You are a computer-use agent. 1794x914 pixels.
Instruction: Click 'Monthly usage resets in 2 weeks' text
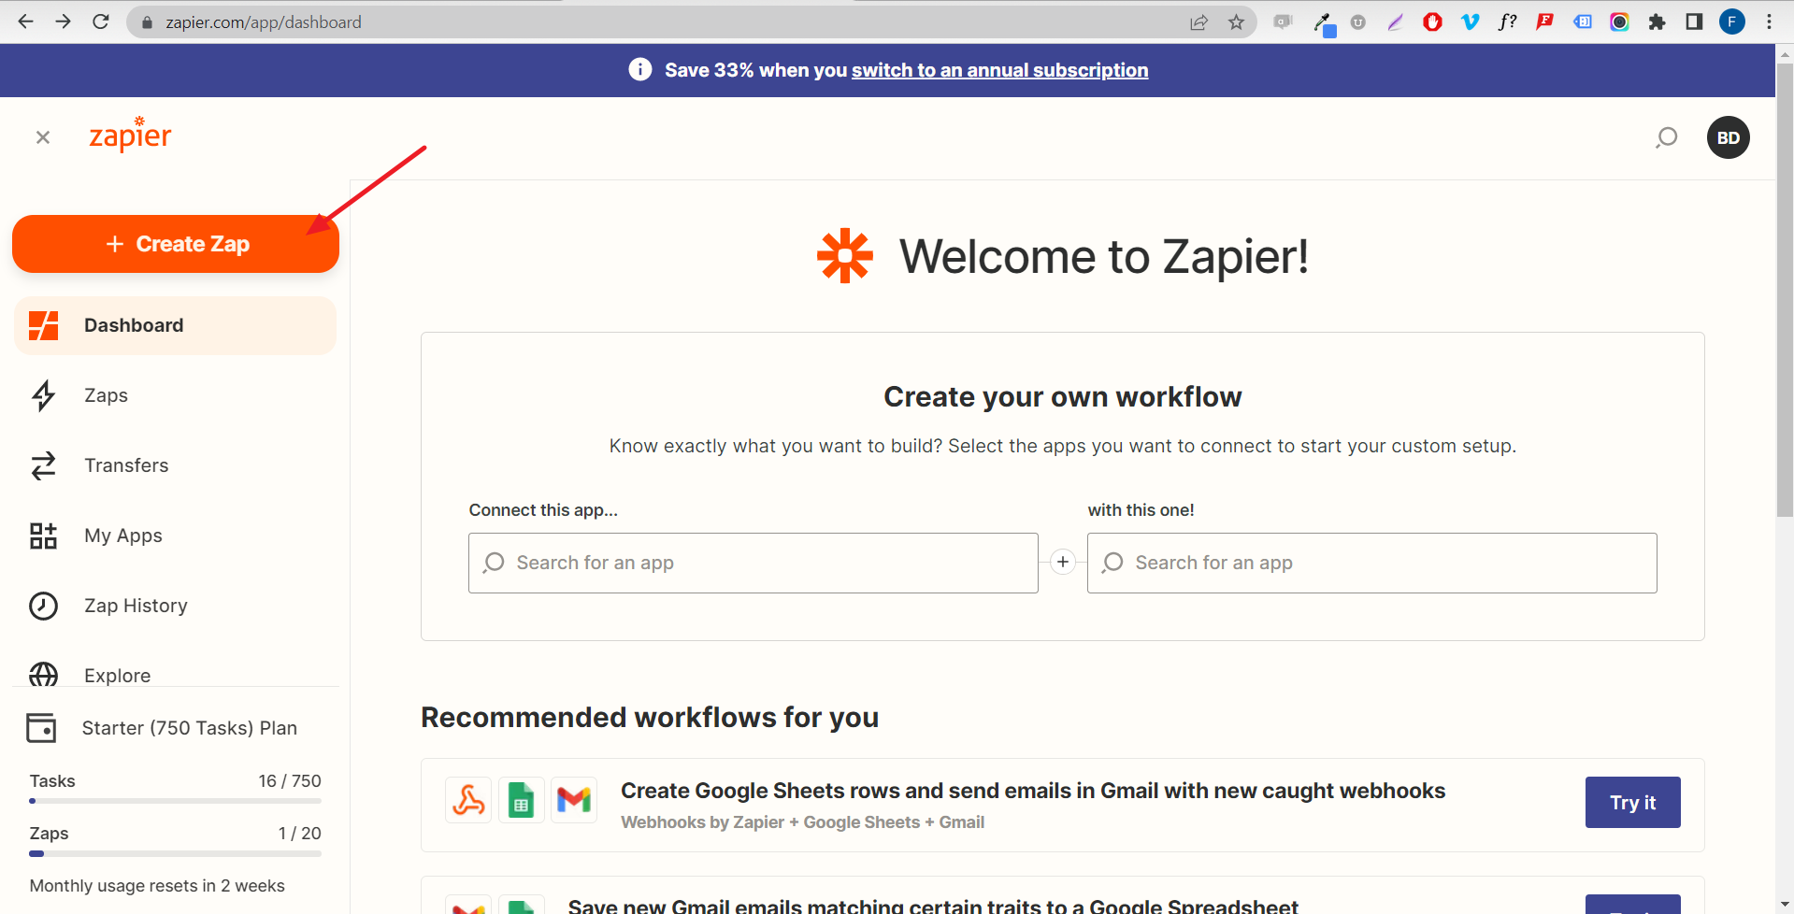(x=157, y=886)
